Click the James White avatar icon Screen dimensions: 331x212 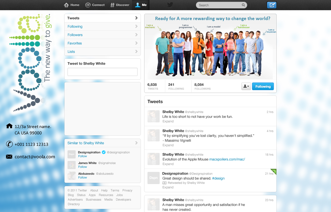click(x=72, y=165)
